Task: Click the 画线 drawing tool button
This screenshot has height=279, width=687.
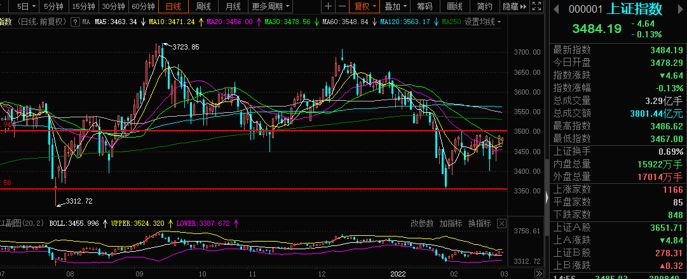Action: (x=454, y=7)
